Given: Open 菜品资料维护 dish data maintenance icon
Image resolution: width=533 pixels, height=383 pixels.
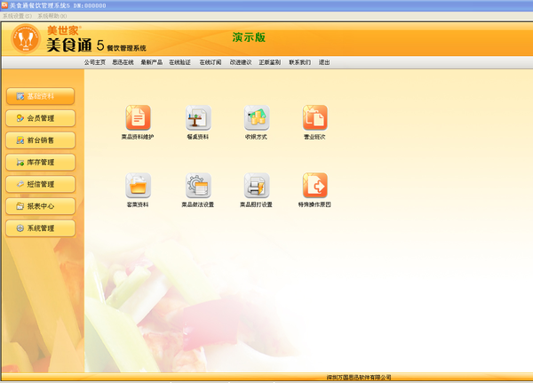Looking at the screenshot, I should tap(138, 117).
